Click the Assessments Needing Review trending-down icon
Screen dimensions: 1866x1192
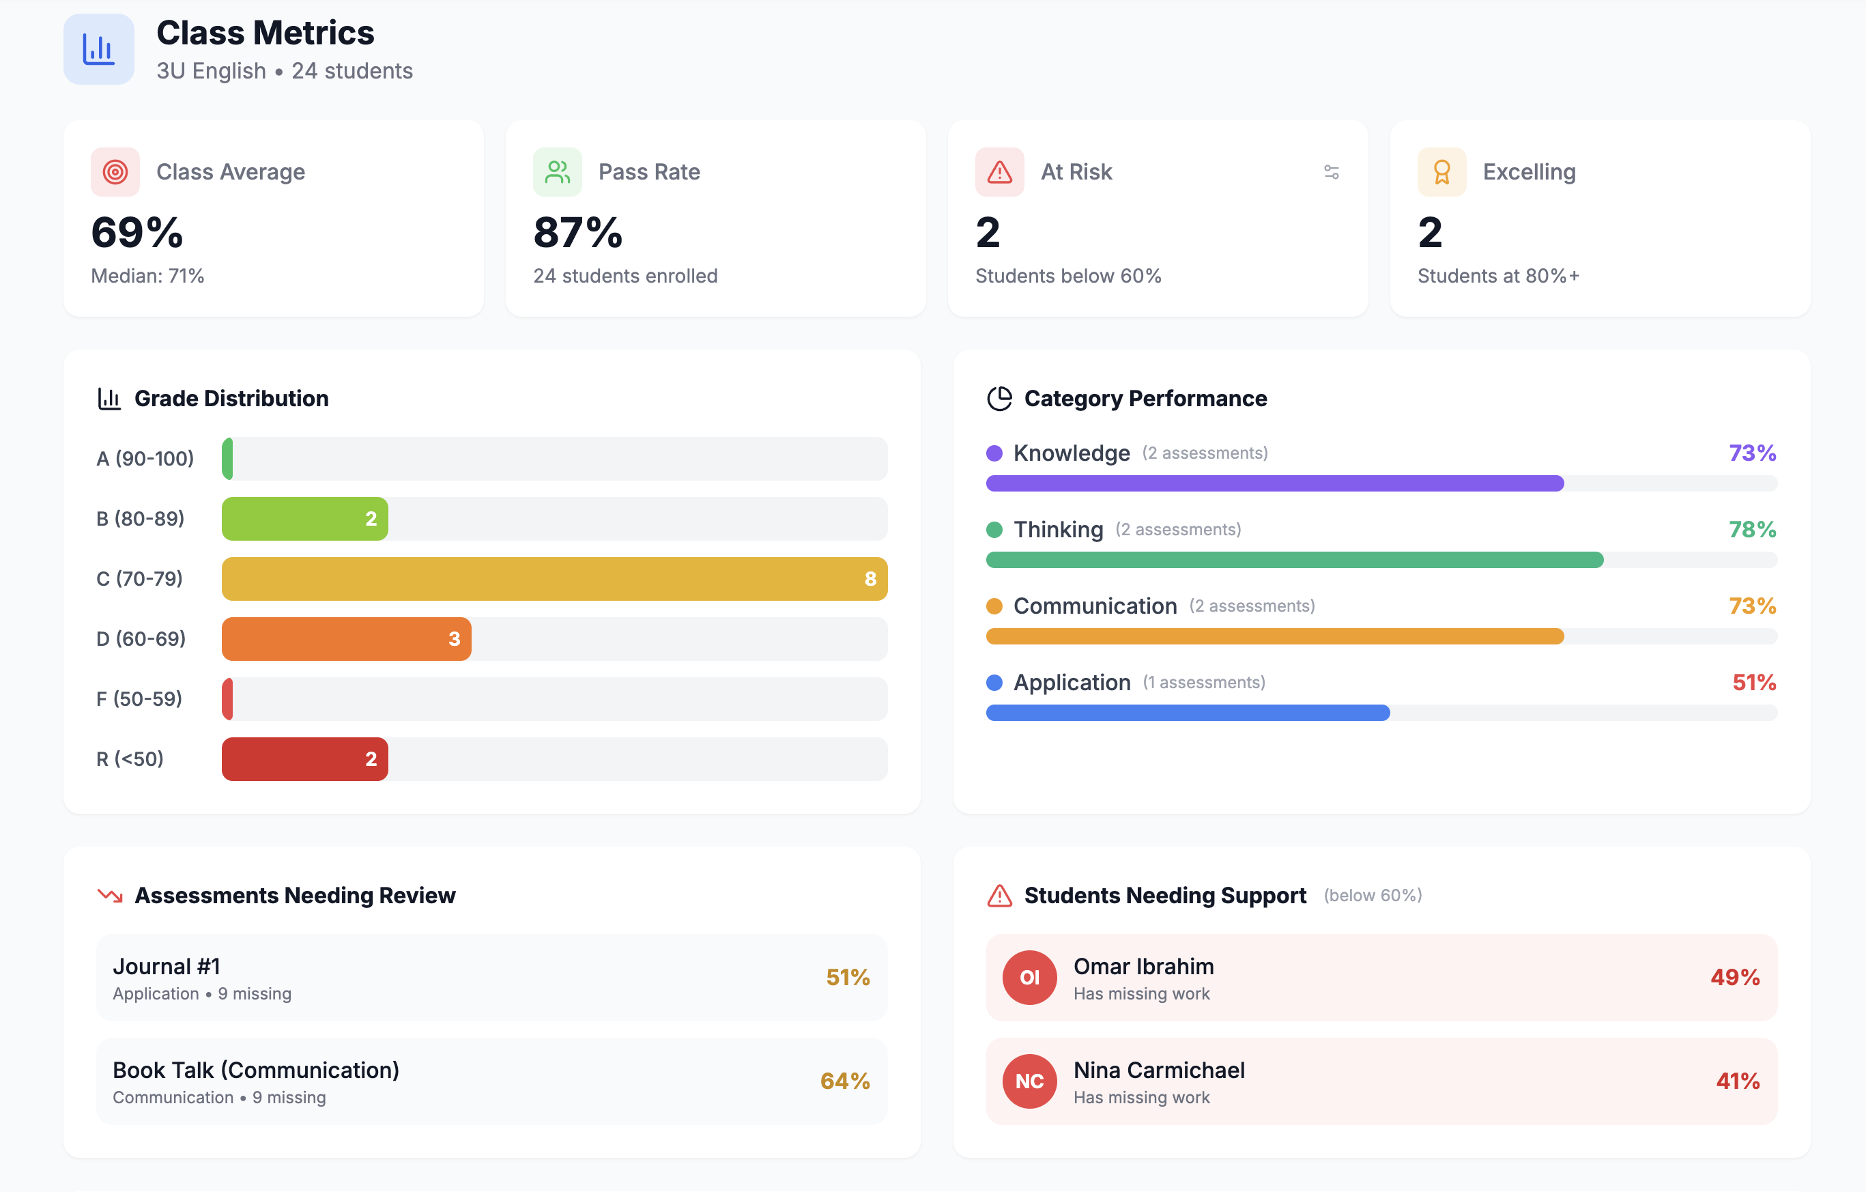tap(109, 895)
